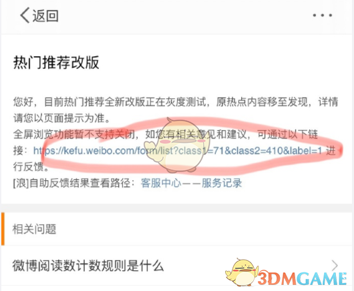Click the 您好，目前热门推荐 paragraph line
Viewport: 354px width, 291px height.
coord(176,101)
